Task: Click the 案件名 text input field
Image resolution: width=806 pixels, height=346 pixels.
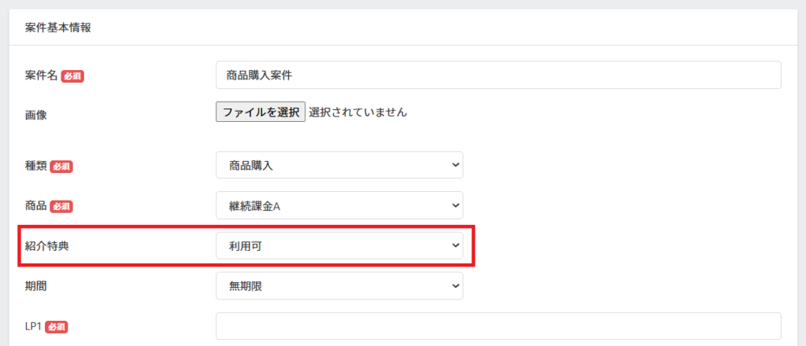Action: 497,75
